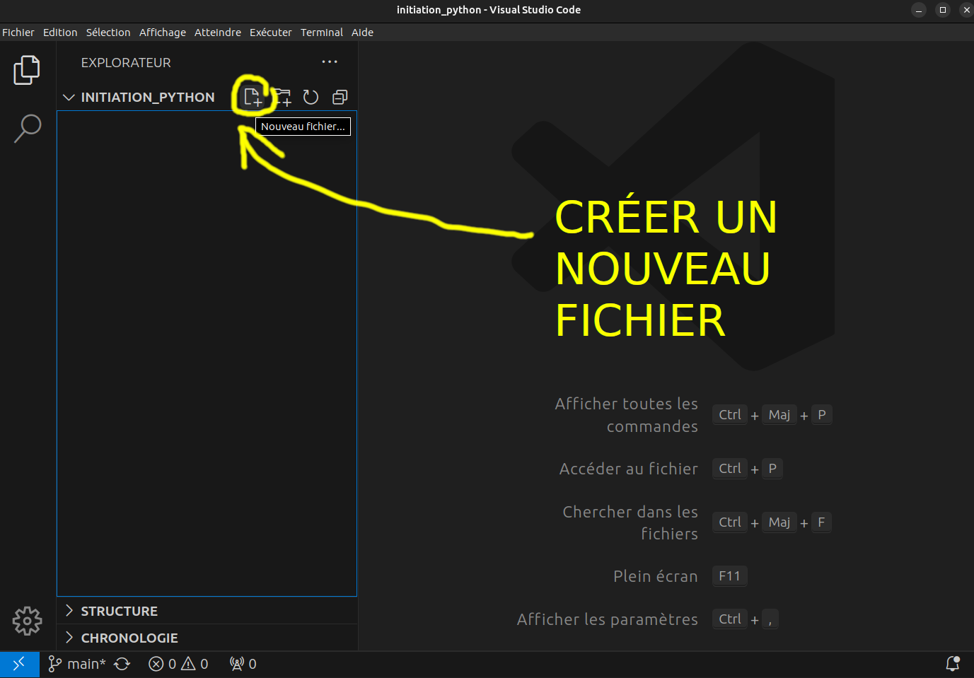Click the 'Afficher les paramètres' text

coord(608,619)
